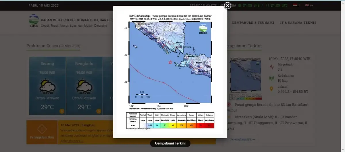Viewport: 345px width, 152px height.
Task: Switch language with the Indonesian flag ID
Action: pos(297,5)
